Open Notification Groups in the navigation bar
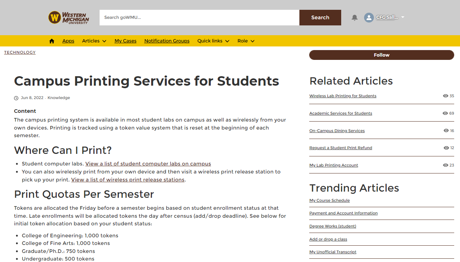The height and width of the screenshot is (262, 460). [167, 41]
